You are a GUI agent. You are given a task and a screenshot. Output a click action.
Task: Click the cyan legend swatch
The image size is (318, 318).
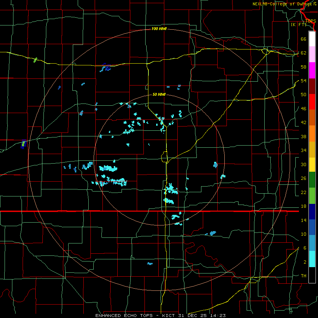click(312, 259)
